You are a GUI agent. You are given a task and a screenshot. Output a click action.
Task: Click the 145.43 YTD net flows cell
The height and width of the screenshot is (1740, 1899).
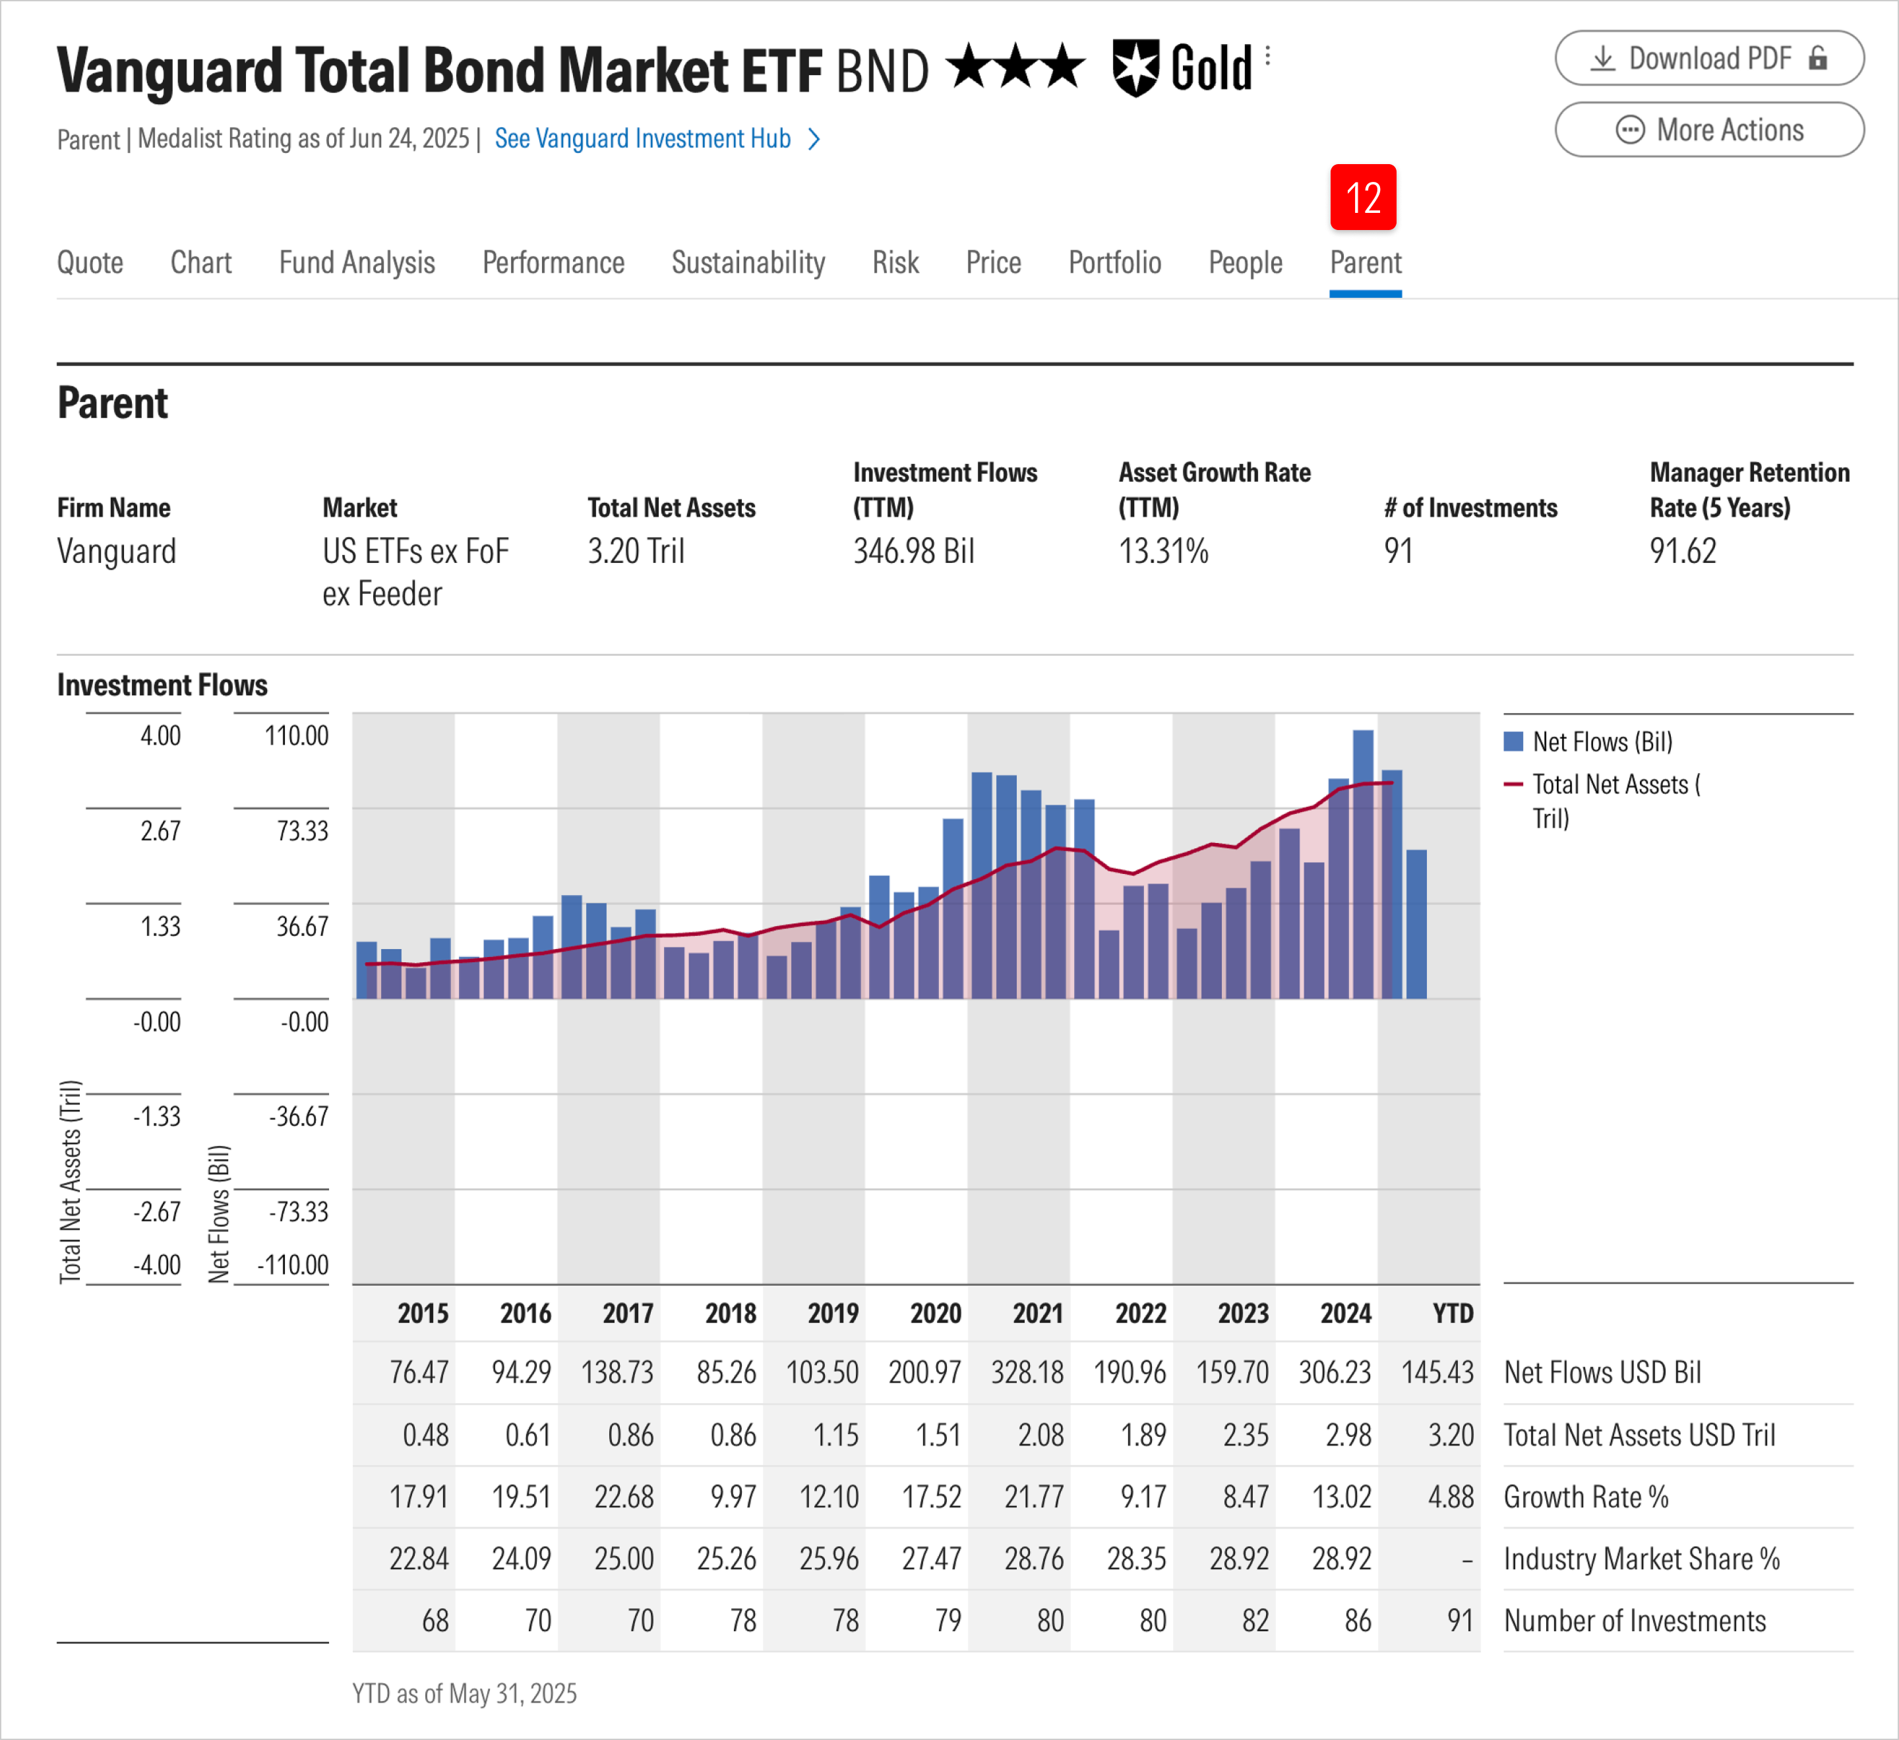[1437, 1373]
